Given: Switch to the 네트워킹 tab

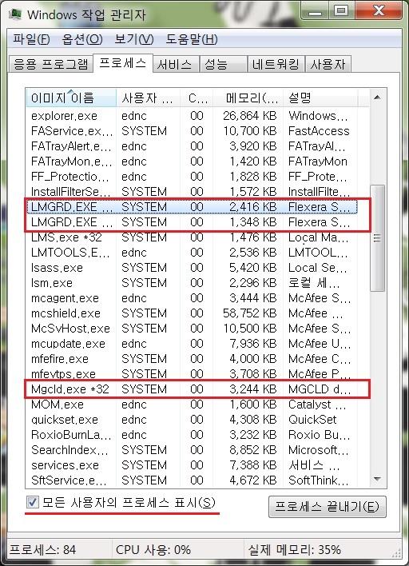Looking at the screenshot, I should point(276,64).
